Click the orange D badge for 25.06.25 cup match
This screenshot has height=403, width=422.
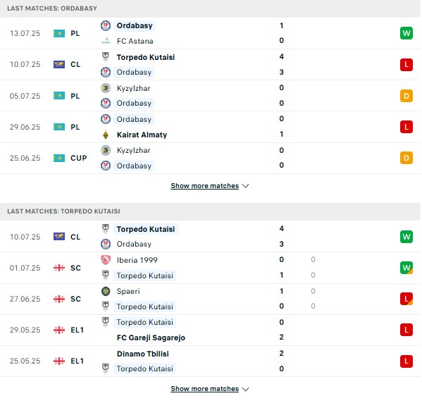pyautogui.click(x=406, y=158)
